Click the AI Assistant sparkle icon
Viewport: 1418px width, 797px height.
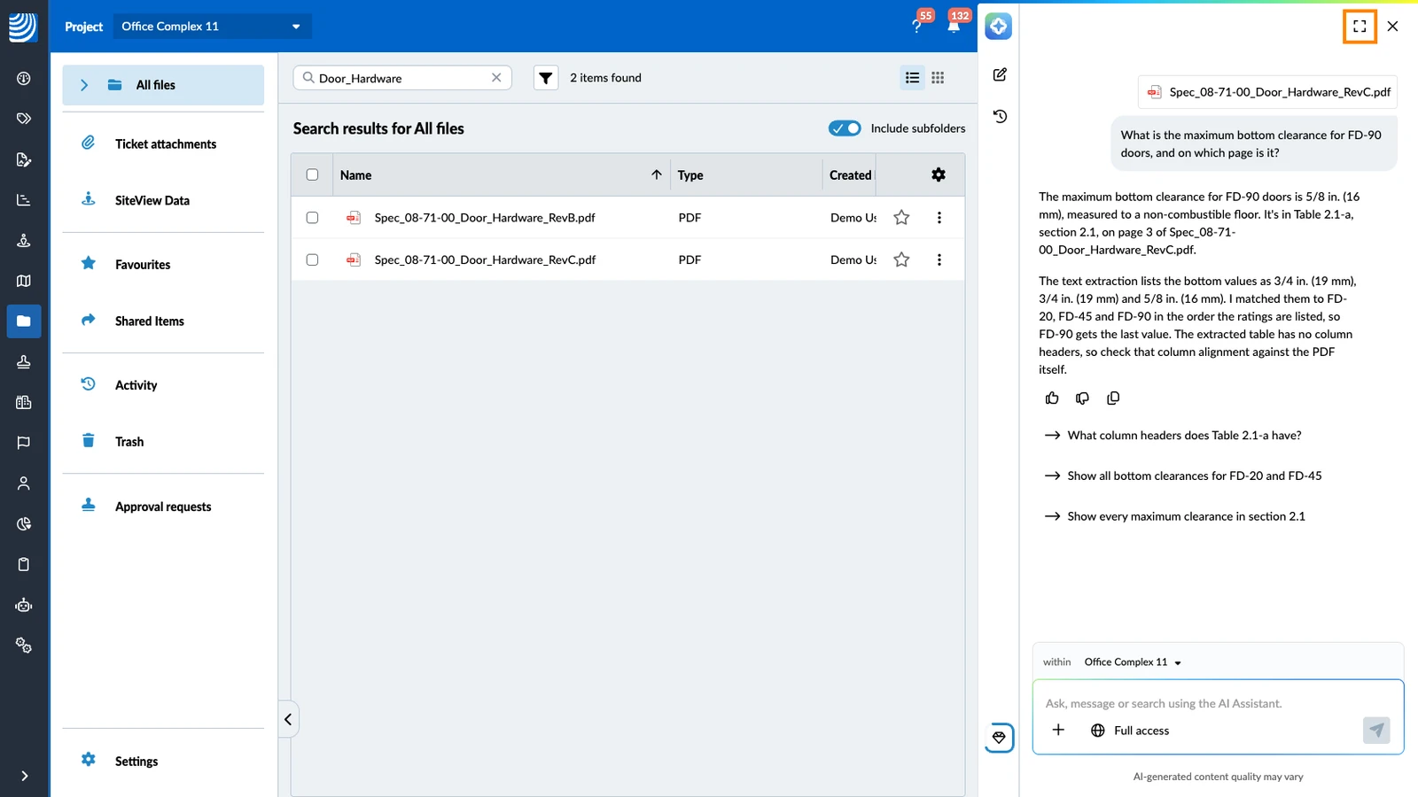point(999,27)
